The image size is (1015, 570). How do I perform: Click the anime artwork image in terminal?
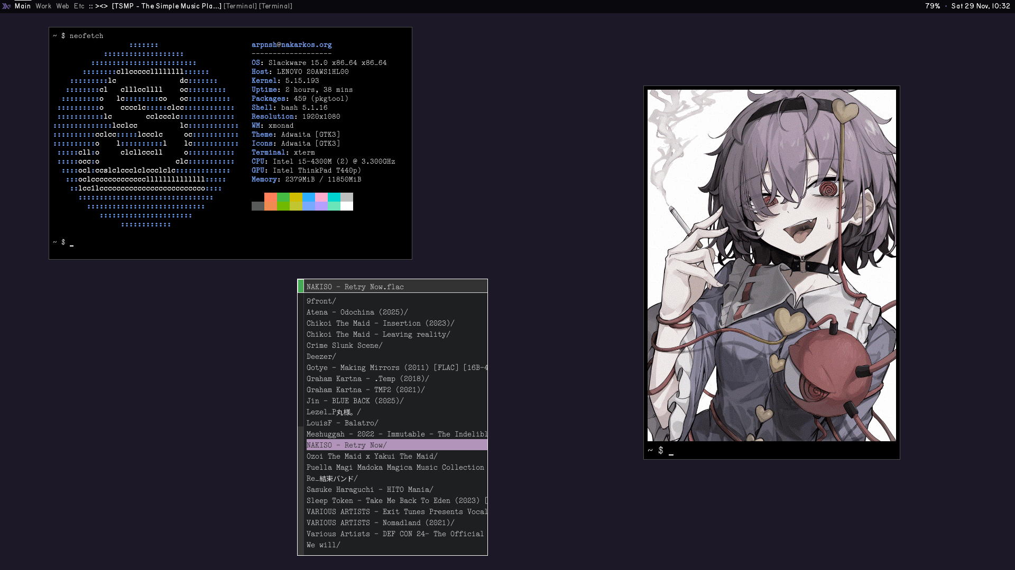coord(771,265)
